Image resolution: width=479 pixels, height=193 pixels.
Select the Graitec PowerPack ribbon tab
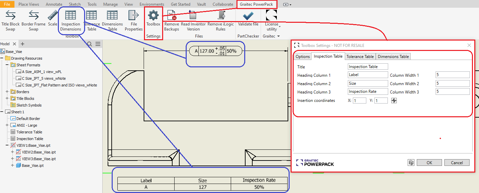pyautogui.click(x=256, y=4)
